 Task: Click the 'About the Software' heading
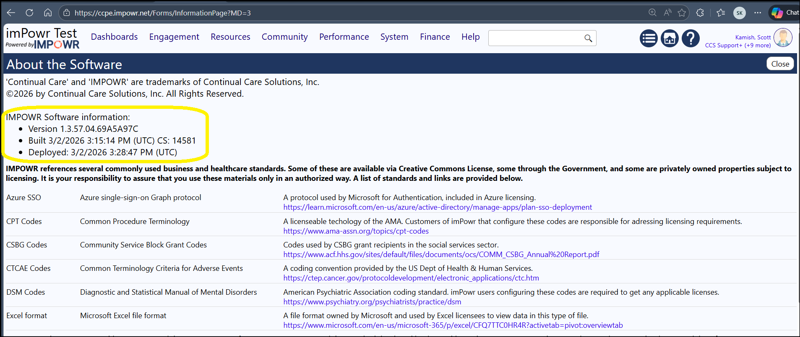[x=64, y=64]
